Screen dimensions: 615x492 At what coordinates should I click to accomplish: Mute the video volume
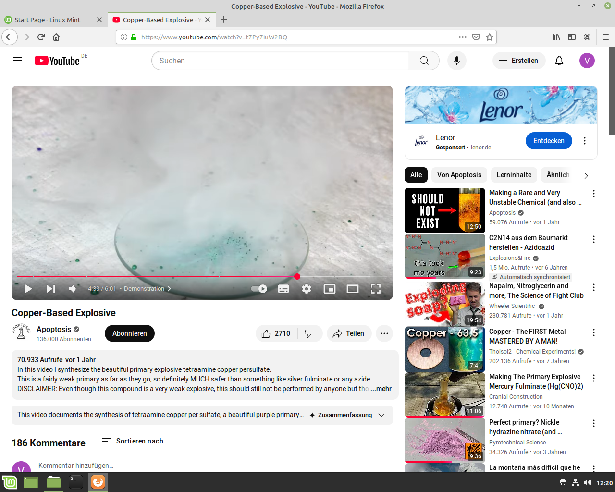[73, 289]
